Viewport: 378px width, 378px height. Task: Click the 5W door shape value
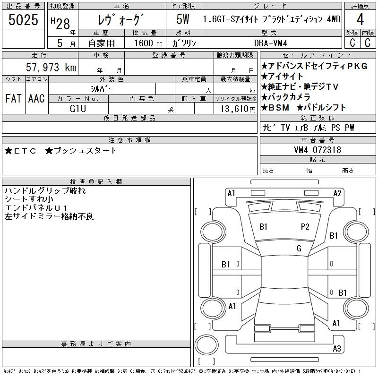pyautogui.click(x=183, y=20)
